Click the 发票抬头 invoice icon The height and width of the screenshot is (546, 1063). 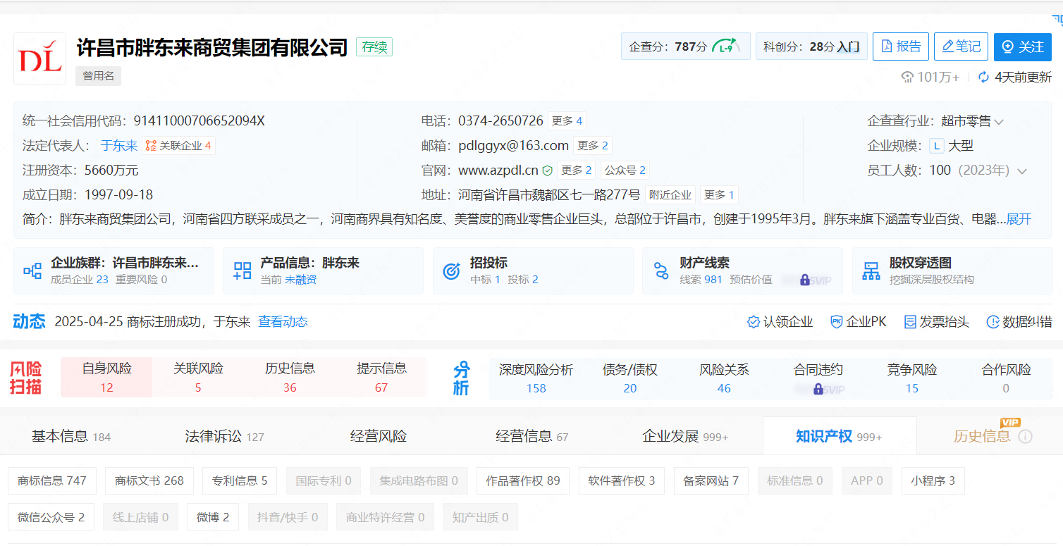910,322
